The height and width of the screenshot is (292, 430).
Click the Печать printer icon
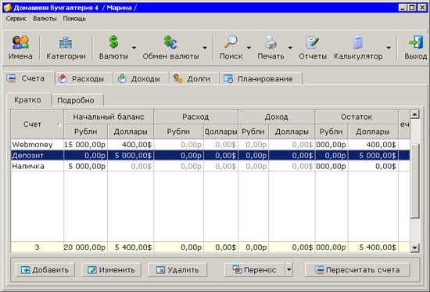[271, 42]
